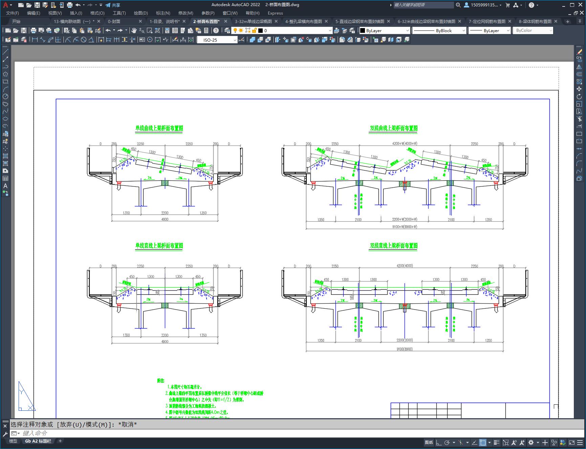Open the ByColor plot style dropdown
The width and height of the screenshot is (586, 449).
[x=533, y=30]
